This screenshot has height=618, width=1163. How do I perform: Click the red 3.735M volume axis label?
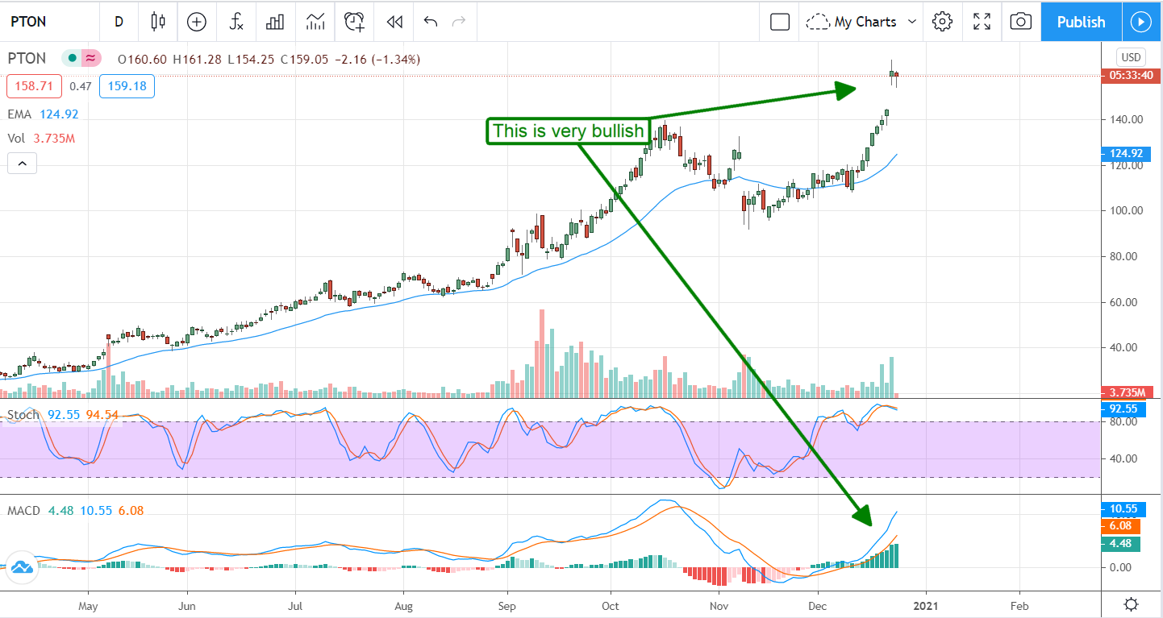1129,392
